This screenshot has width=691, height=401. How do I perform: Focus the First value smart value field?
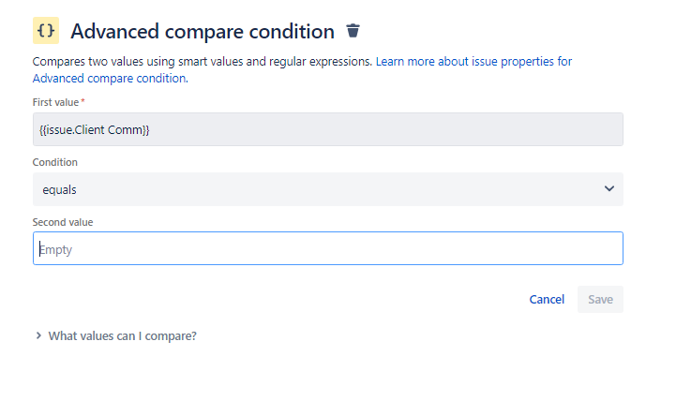click(x=328, y=129)
